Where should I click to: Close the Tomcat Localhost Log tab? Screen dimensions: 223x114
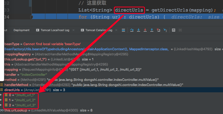pyautogui.click(x=73, y=30)
